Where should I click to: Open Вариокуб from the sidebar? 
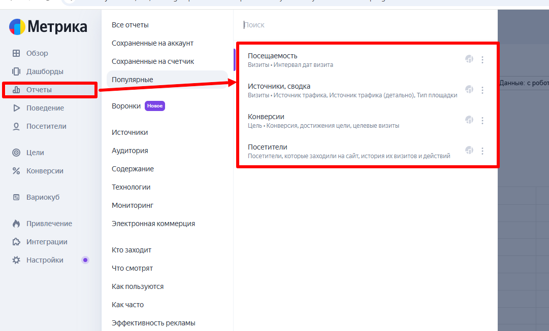[43, 197]
